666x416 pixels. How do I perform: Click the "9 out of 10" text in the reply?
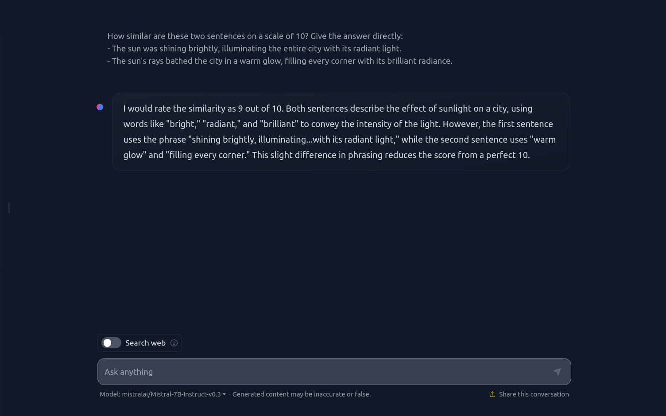point(260,109)
